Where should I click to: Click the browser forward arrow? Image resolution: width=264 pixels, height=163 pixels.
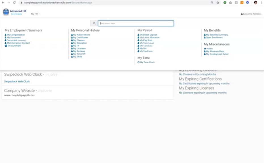click(x=9, y=3)
